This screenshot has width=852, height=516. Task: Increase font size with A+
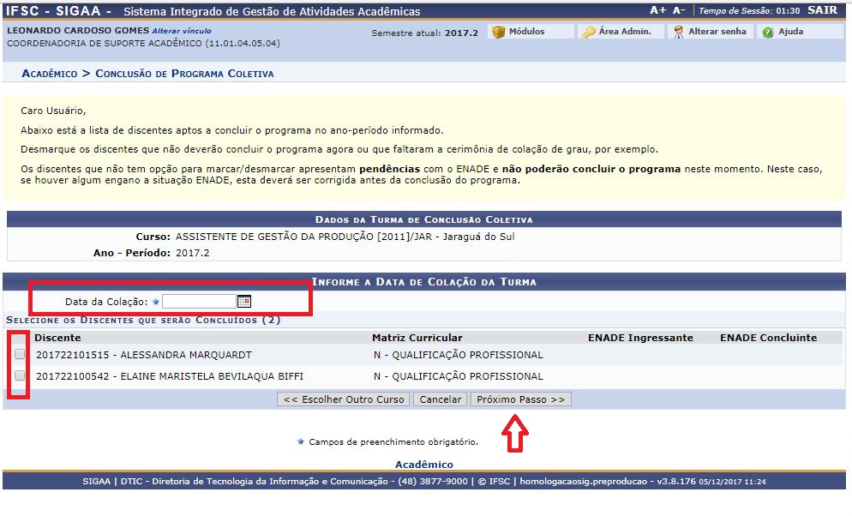click(x=657, y=10)
